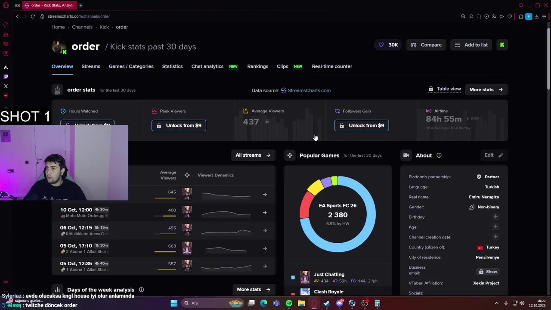Take a snapshot with the capture icon
The height and width of the screenshot is (310, 551).
(479, 16)
